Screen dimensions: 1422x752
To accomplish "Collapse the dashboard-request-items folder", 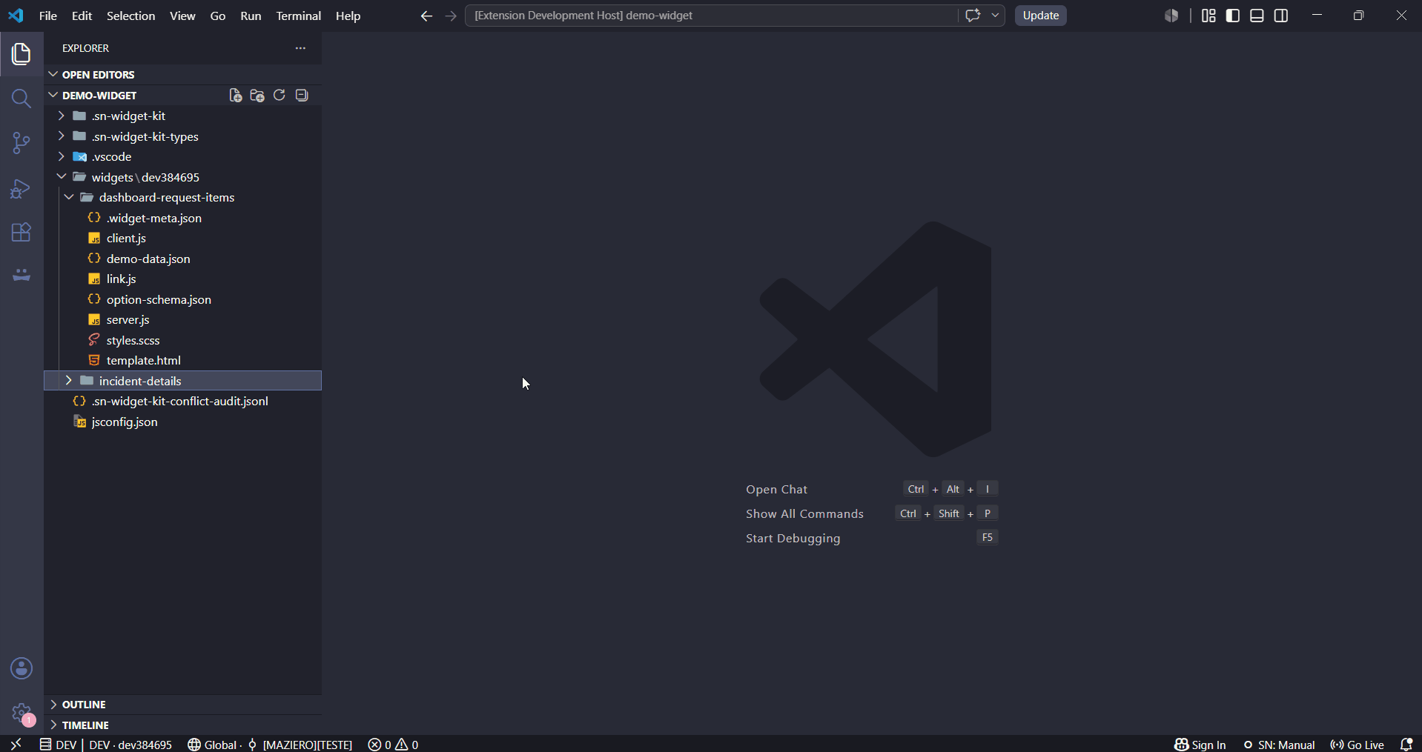I will 183,198.
